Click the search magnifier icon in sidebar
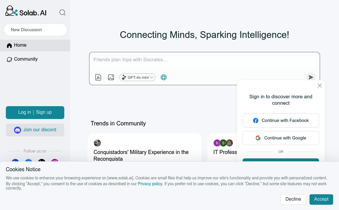This screenshot has width=339, height=210. tap(62, 13)
